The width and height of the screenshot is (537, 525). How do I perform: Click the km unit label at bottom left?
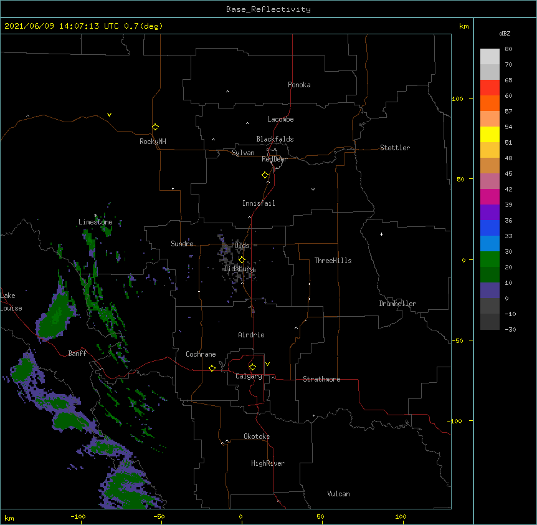pyautogui.click(x=9, y=518)
